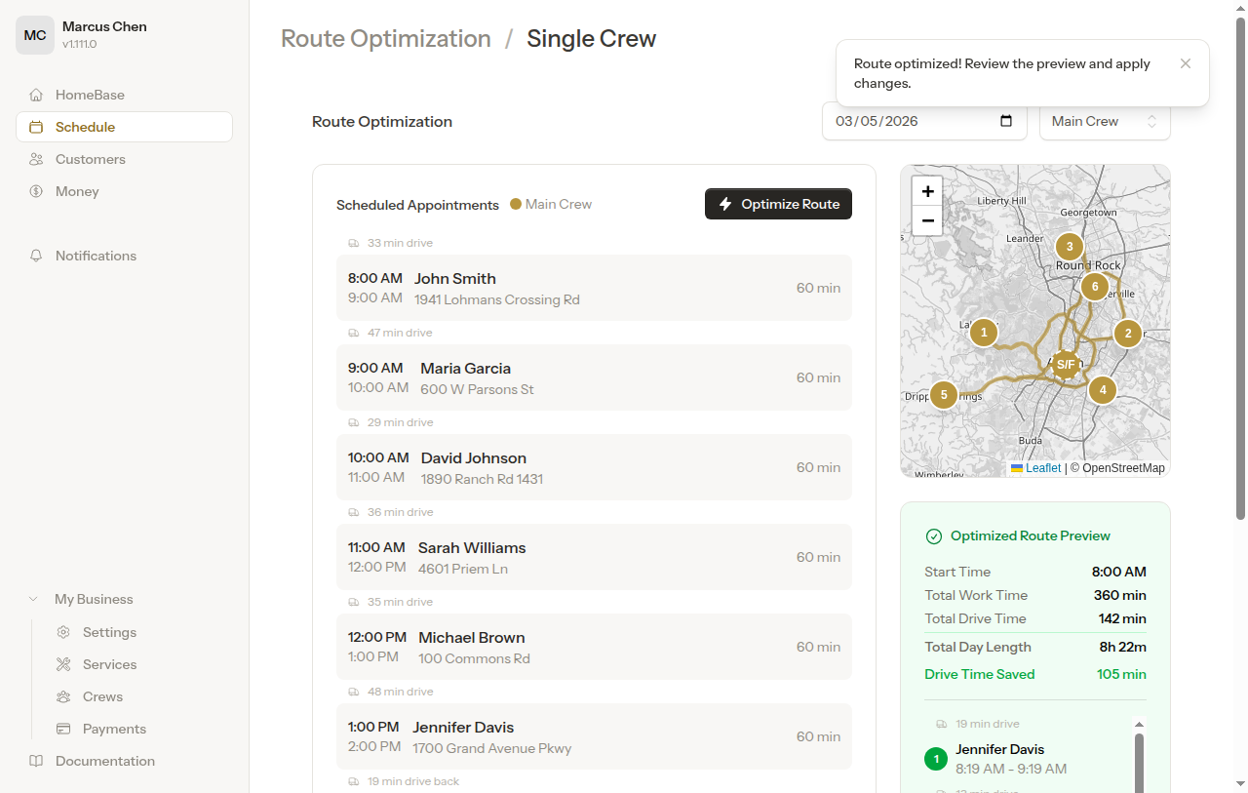The height and width of the screenshot is (793, 1248).
Task: Click map marker 5
Action: coord(944,395)
